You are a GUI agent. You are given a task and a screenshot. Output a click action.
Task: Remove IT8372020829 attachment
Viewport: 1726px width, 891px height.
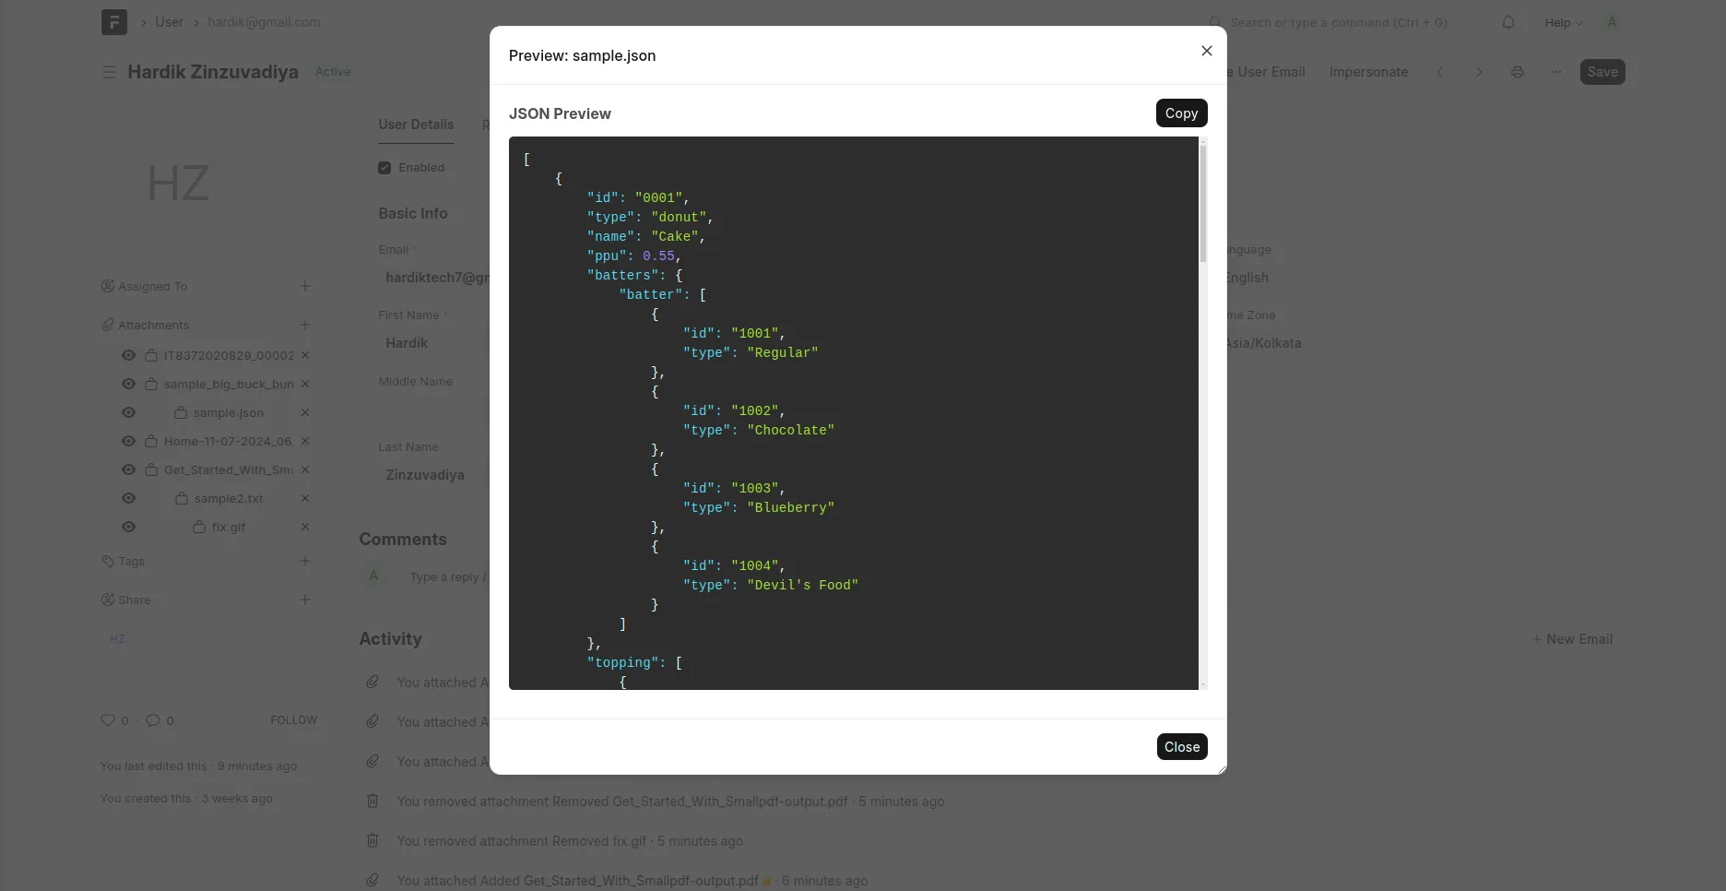coord(305,355)
